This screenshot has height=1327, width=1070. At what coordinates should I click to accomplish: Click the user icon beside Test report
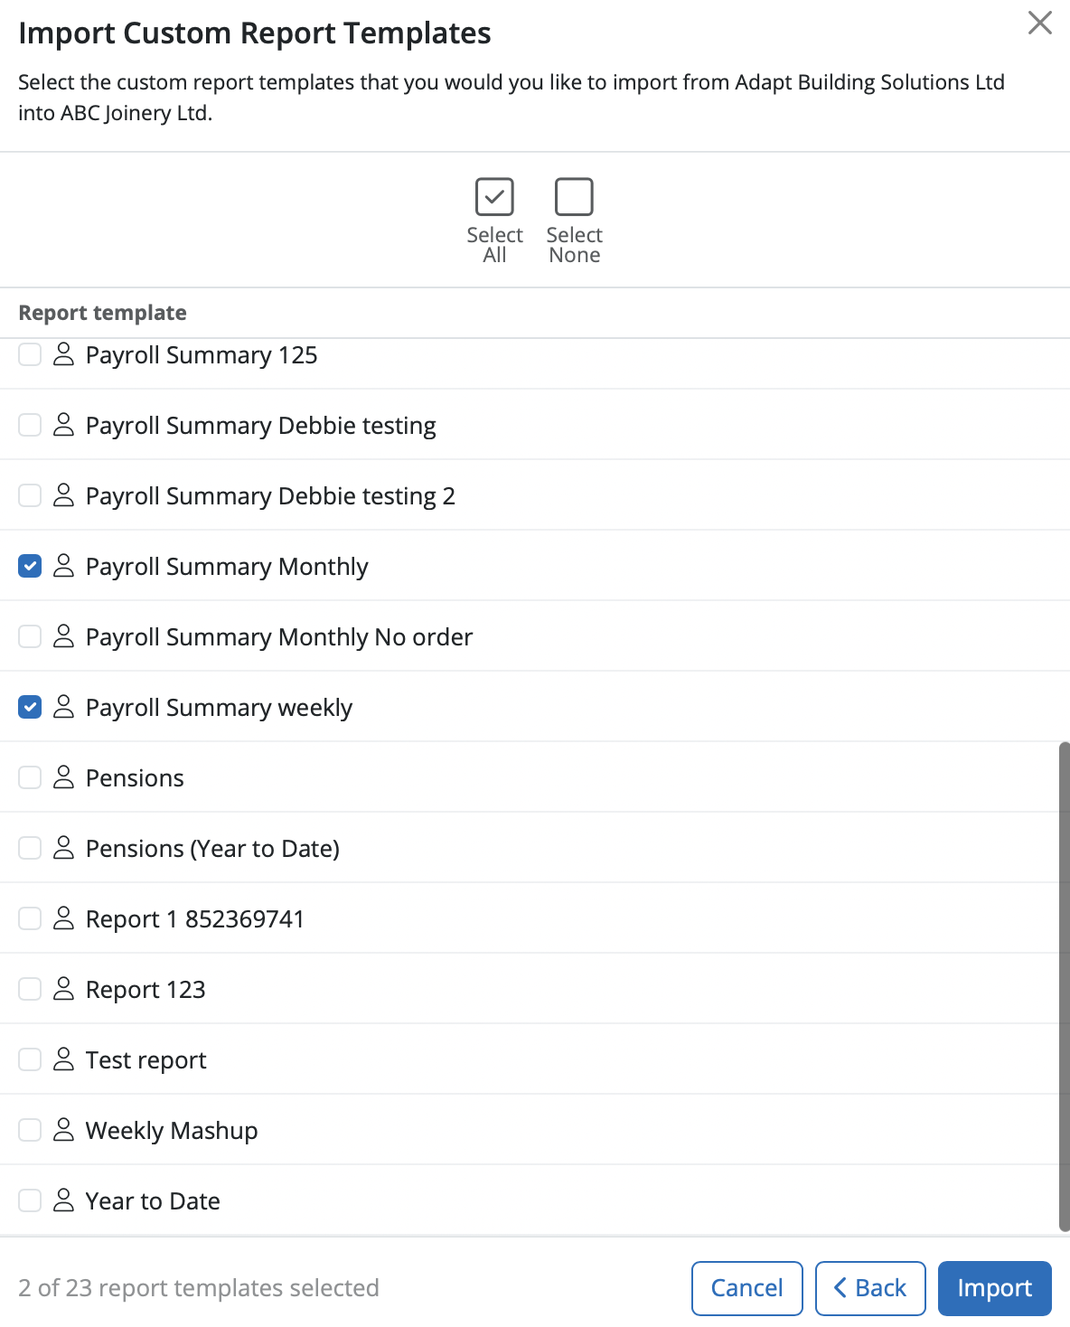(63, 1059)
